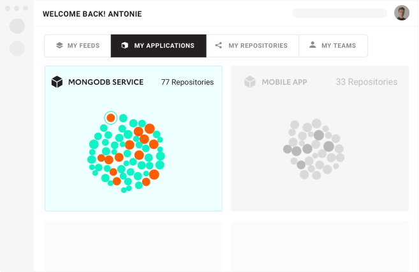
Task: Click the cube icon in My Applications tab
Action: [125, 46]
